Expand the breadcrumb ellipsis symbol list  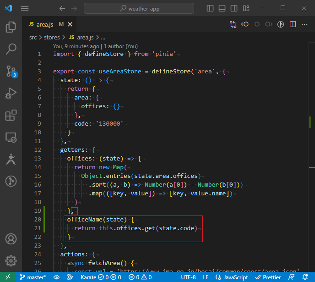click(x=103, y=38)
